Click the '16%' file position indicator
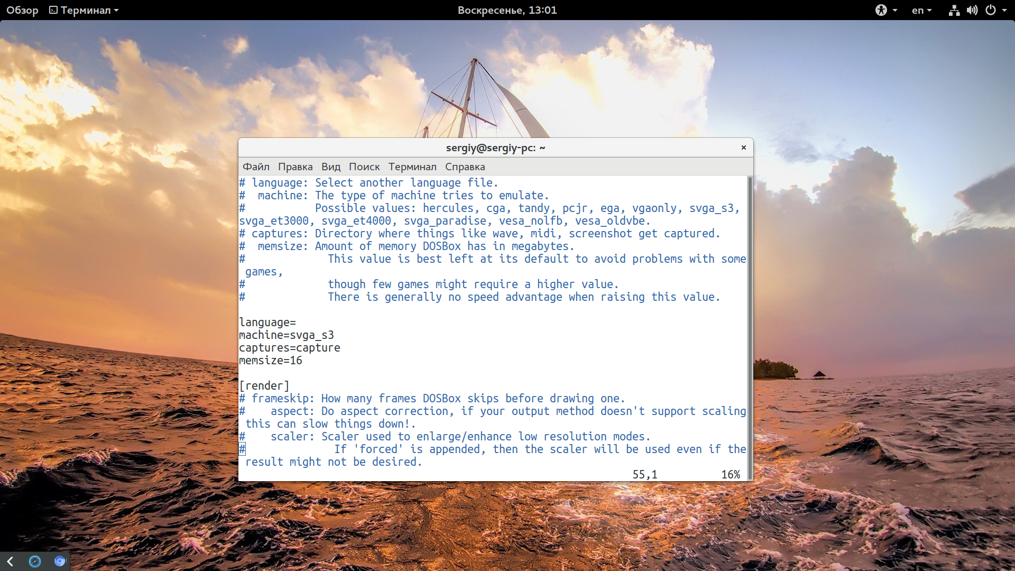Image resolution: width=1015 pixels, height=571 pixels. pyautogui.click(x=731, y=475)
